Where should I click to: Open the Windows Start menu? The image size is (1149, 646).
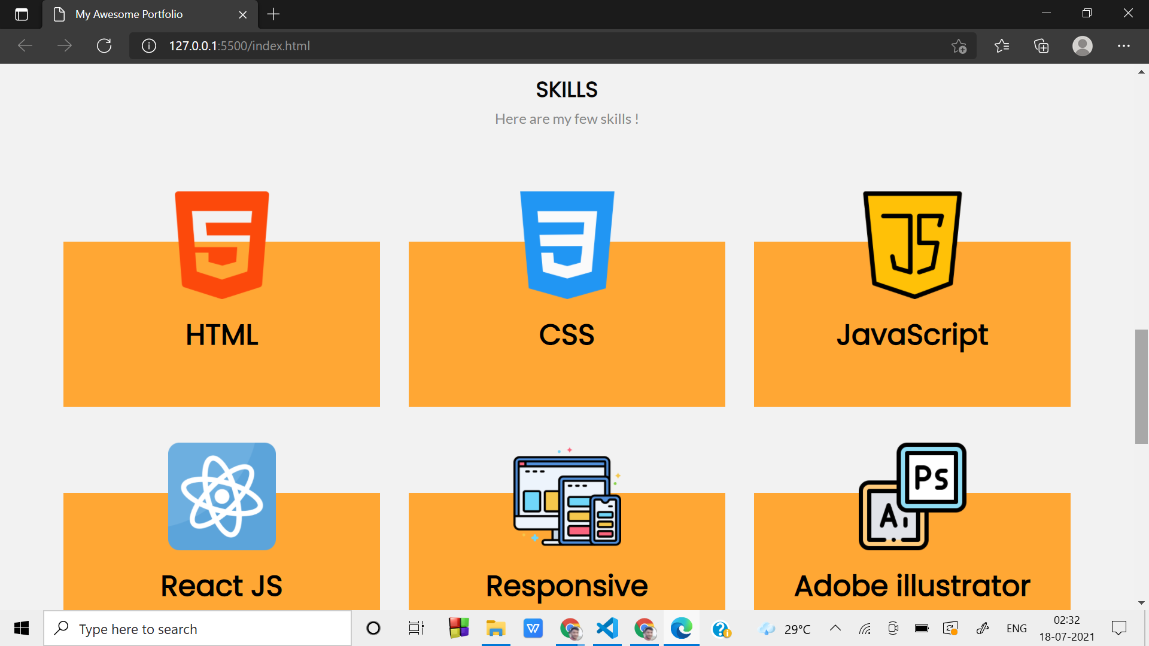click(x=22, y=629)
